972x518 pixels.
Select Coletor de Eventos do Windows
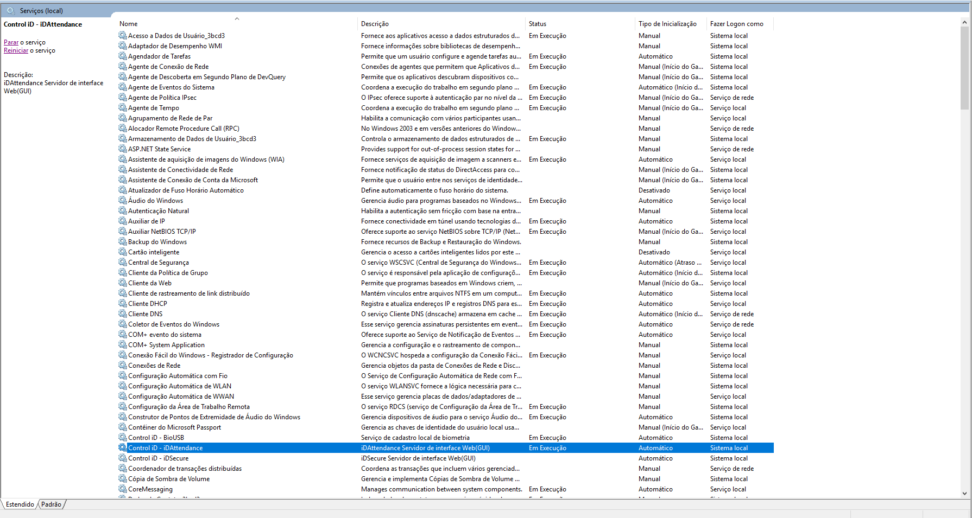point(445,324)
